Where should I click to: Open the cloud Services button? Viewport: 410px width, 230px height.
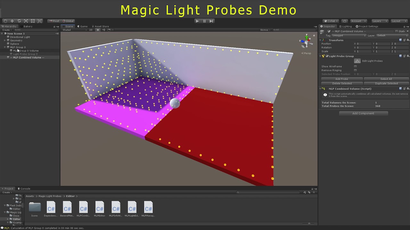tap(345, 21)
